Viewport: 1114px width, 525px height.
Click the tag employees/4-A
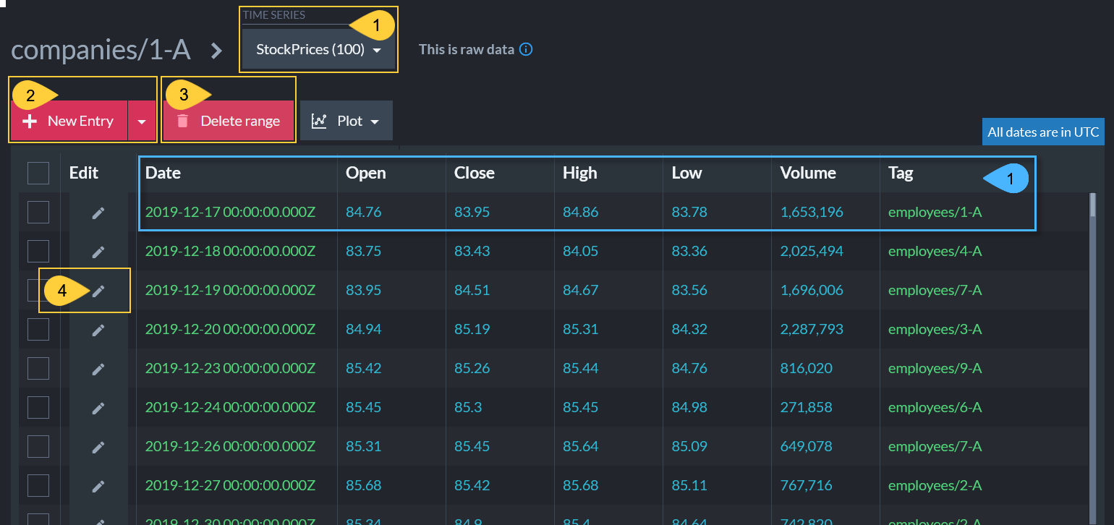(x=935, y=252)
